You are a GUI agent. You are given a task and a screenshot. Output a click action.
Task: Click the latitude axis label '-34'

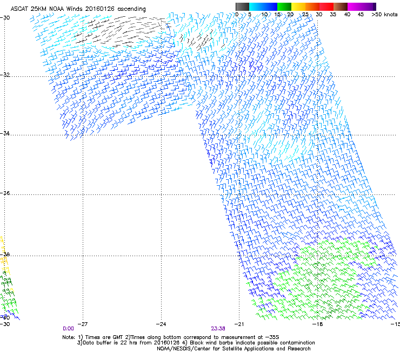coord(5,133)
